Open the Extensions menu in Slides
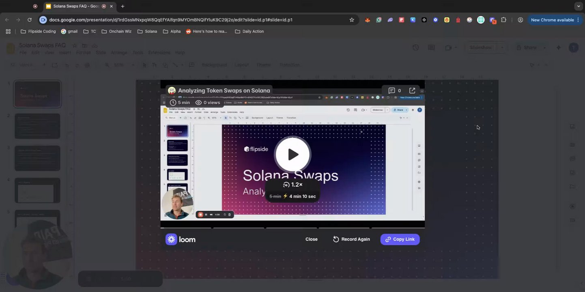Image resolution: width=585 pixels, height=292 pixels. (159, 53)
